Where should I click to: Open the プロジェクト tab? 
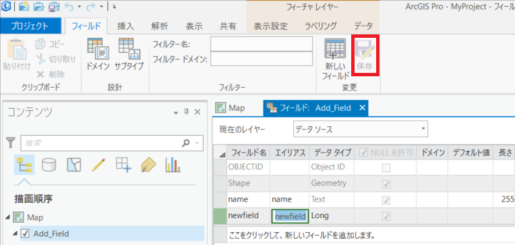pyautogui.click(x=30, y=26)
